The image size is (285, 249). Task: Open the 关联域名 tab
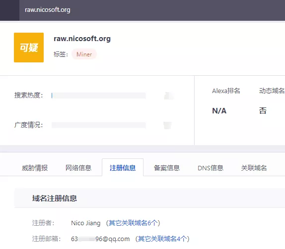pyautogui.click(x=254, y=168)
